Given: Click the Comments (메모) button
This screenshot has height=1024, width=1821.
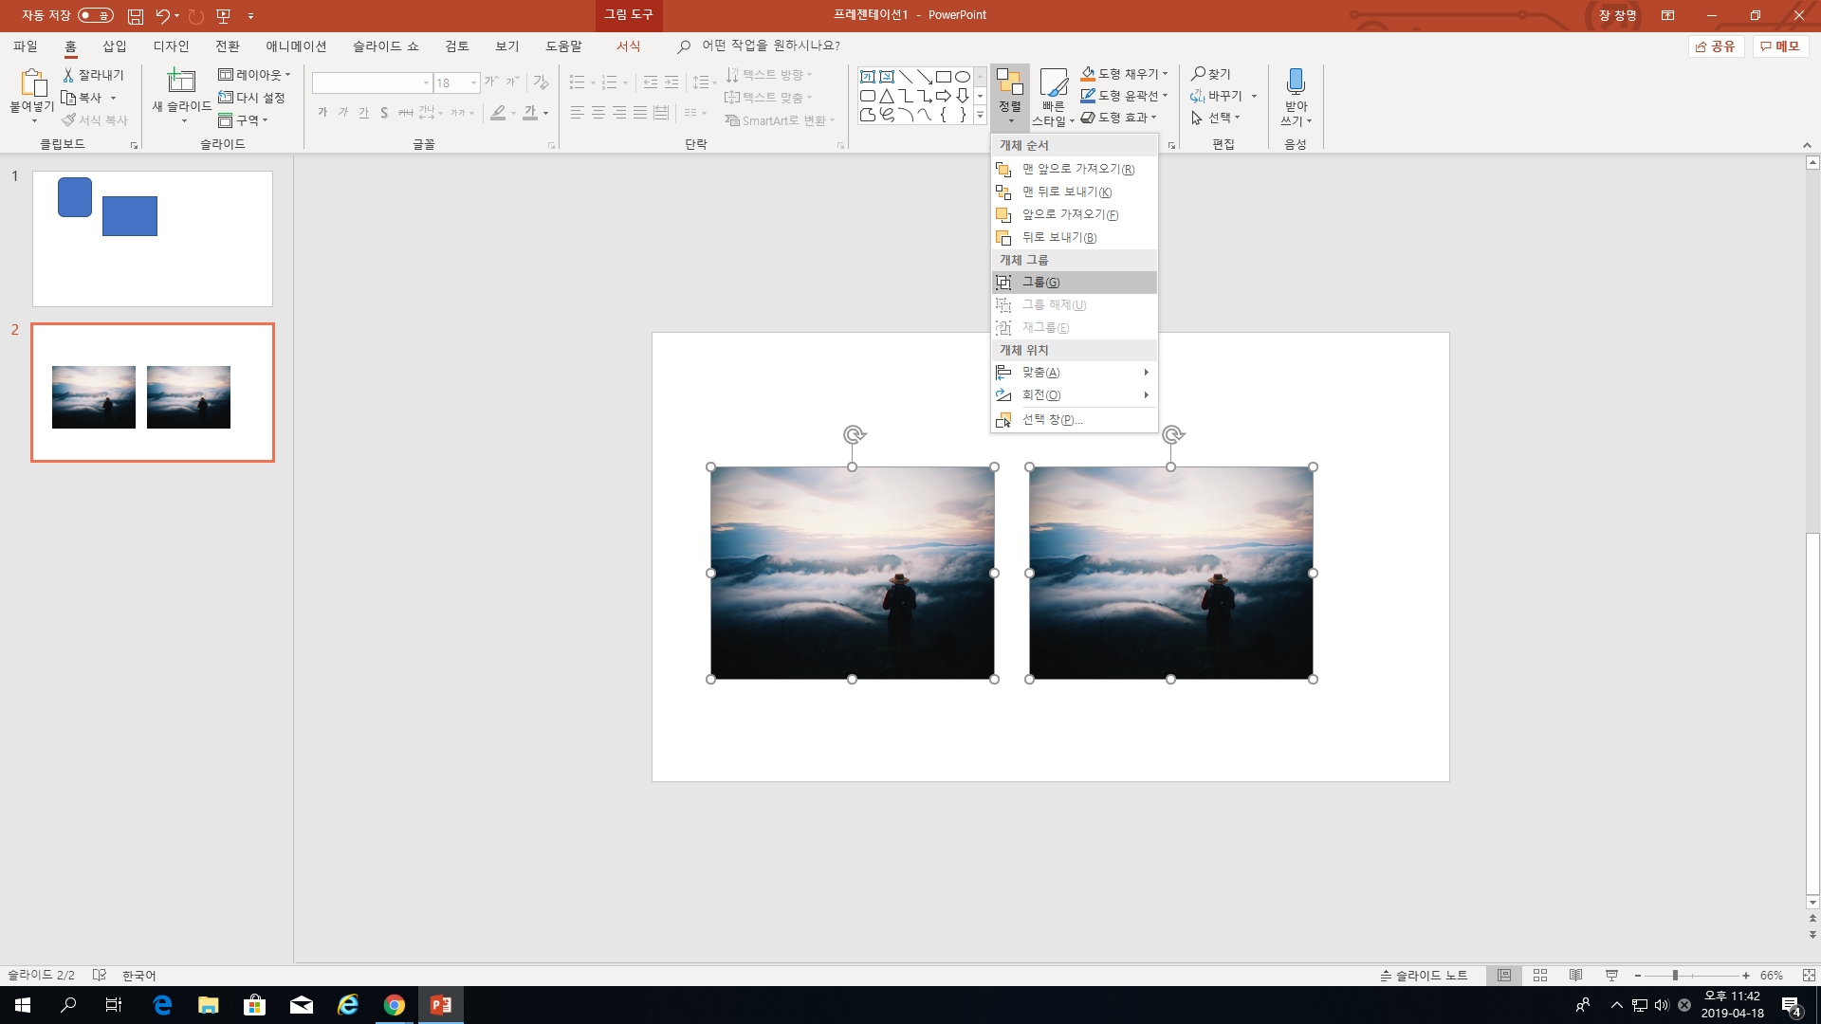Looking at the screenshot, I should 1780,46.
